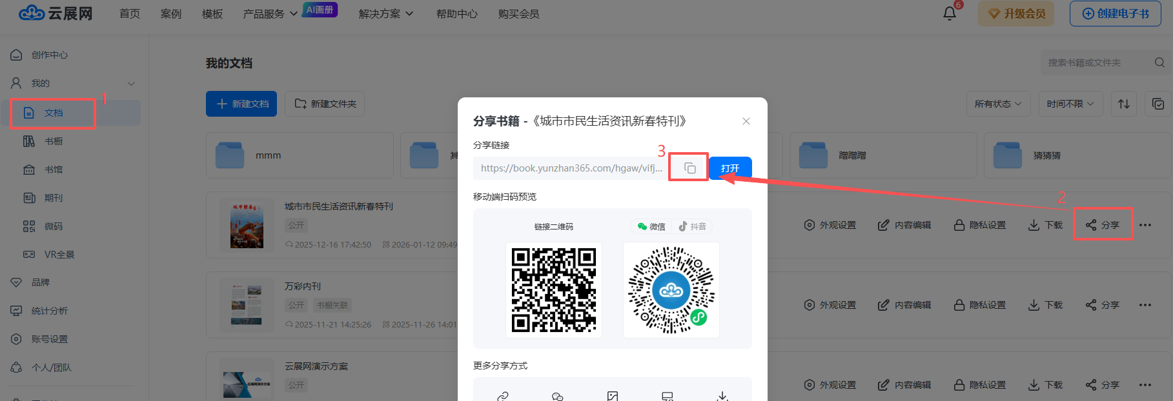The image size is (1173, 401).
Task: Click the search magnifier icon
Action: pyautogui.click(x=1159, y=63)
